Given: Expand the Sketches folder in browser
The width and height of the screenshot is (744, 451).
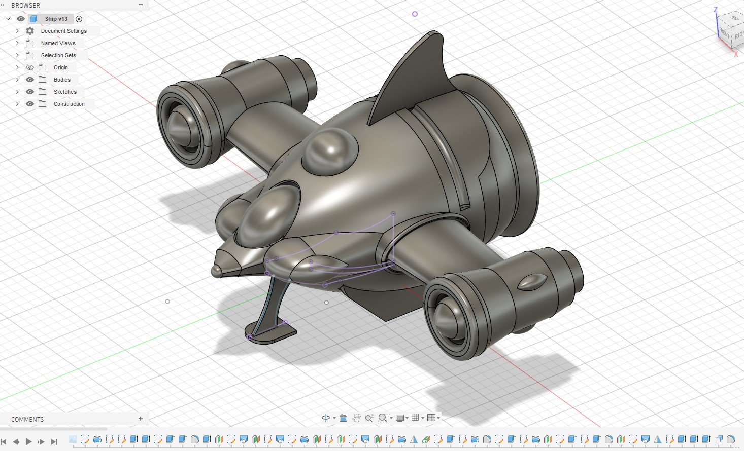Looking at the screenshot, I should pos(17,92).
